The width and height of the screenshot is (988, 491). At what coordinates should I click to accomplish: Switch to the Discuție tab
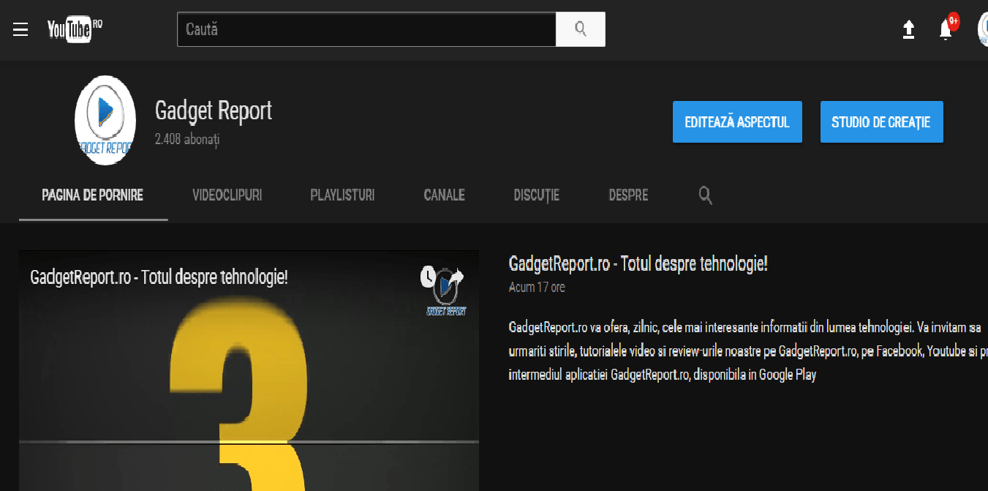tap(537, 195)
